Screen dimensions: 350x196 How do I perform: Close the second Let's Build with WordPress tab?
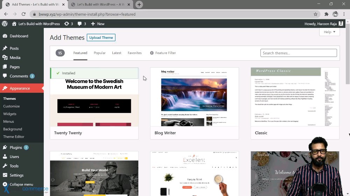[129, 5]
